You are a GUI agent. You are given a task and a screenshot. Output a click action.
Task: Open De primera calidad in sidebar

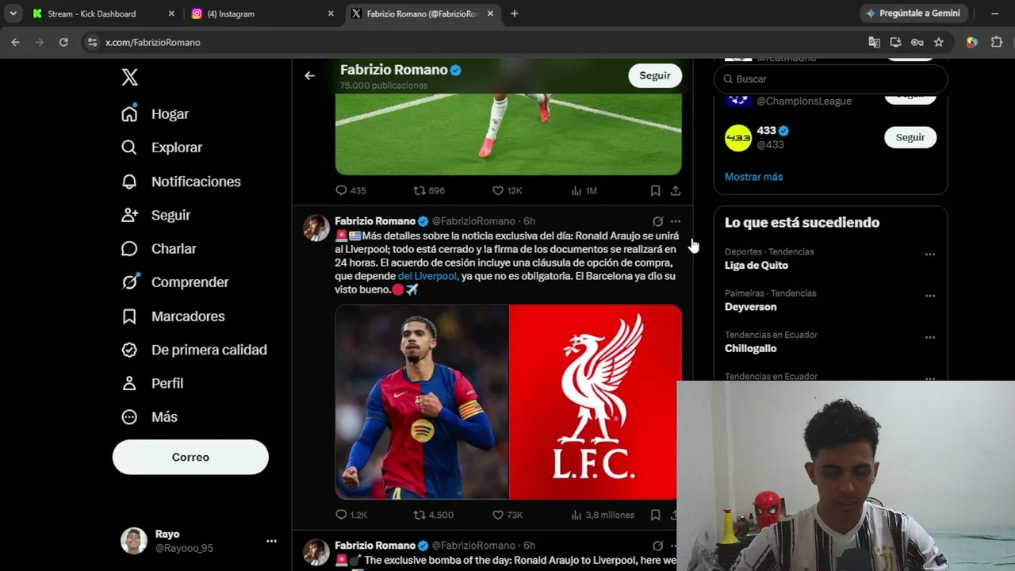click(x=194, y=350)
